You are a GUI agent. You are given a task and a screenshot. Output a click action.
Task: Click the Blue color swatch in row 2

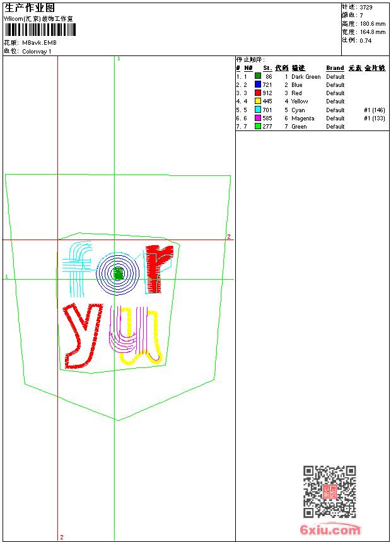point(258,84)
